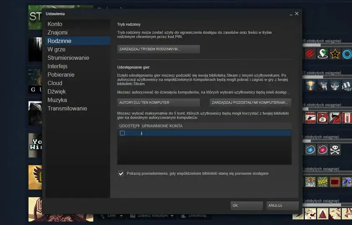Image resolution: width=352 pixels, height=225 pixels.
Task: Click blue portal achievement icon
Action: click(310, 150)
